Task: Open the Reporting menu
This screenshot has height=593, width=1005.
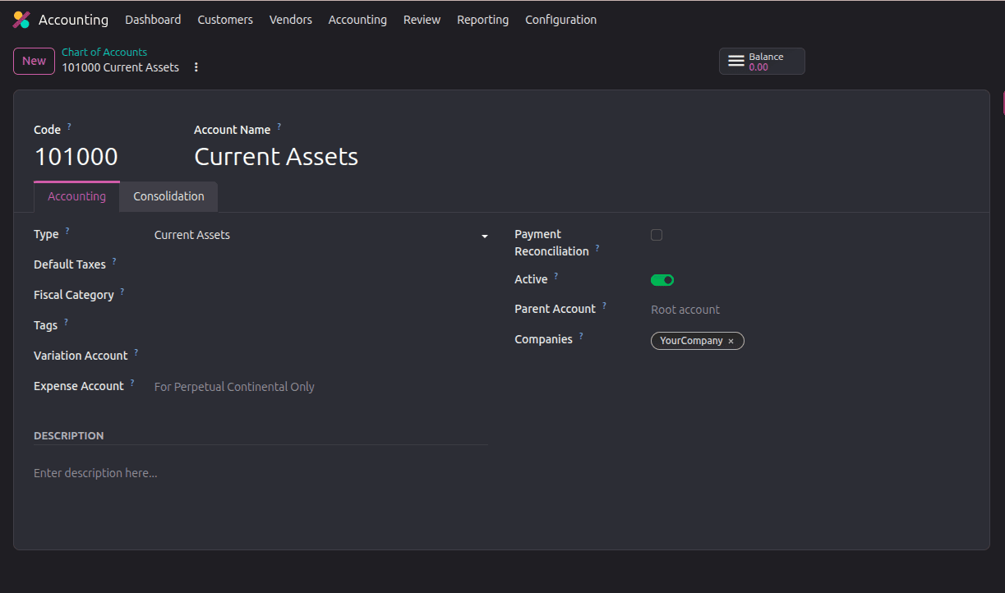Action: tap(482, 20)
